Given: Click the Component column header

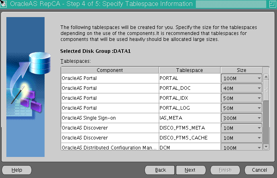Looking at the screenshot, I should click(x=110, y=70).
